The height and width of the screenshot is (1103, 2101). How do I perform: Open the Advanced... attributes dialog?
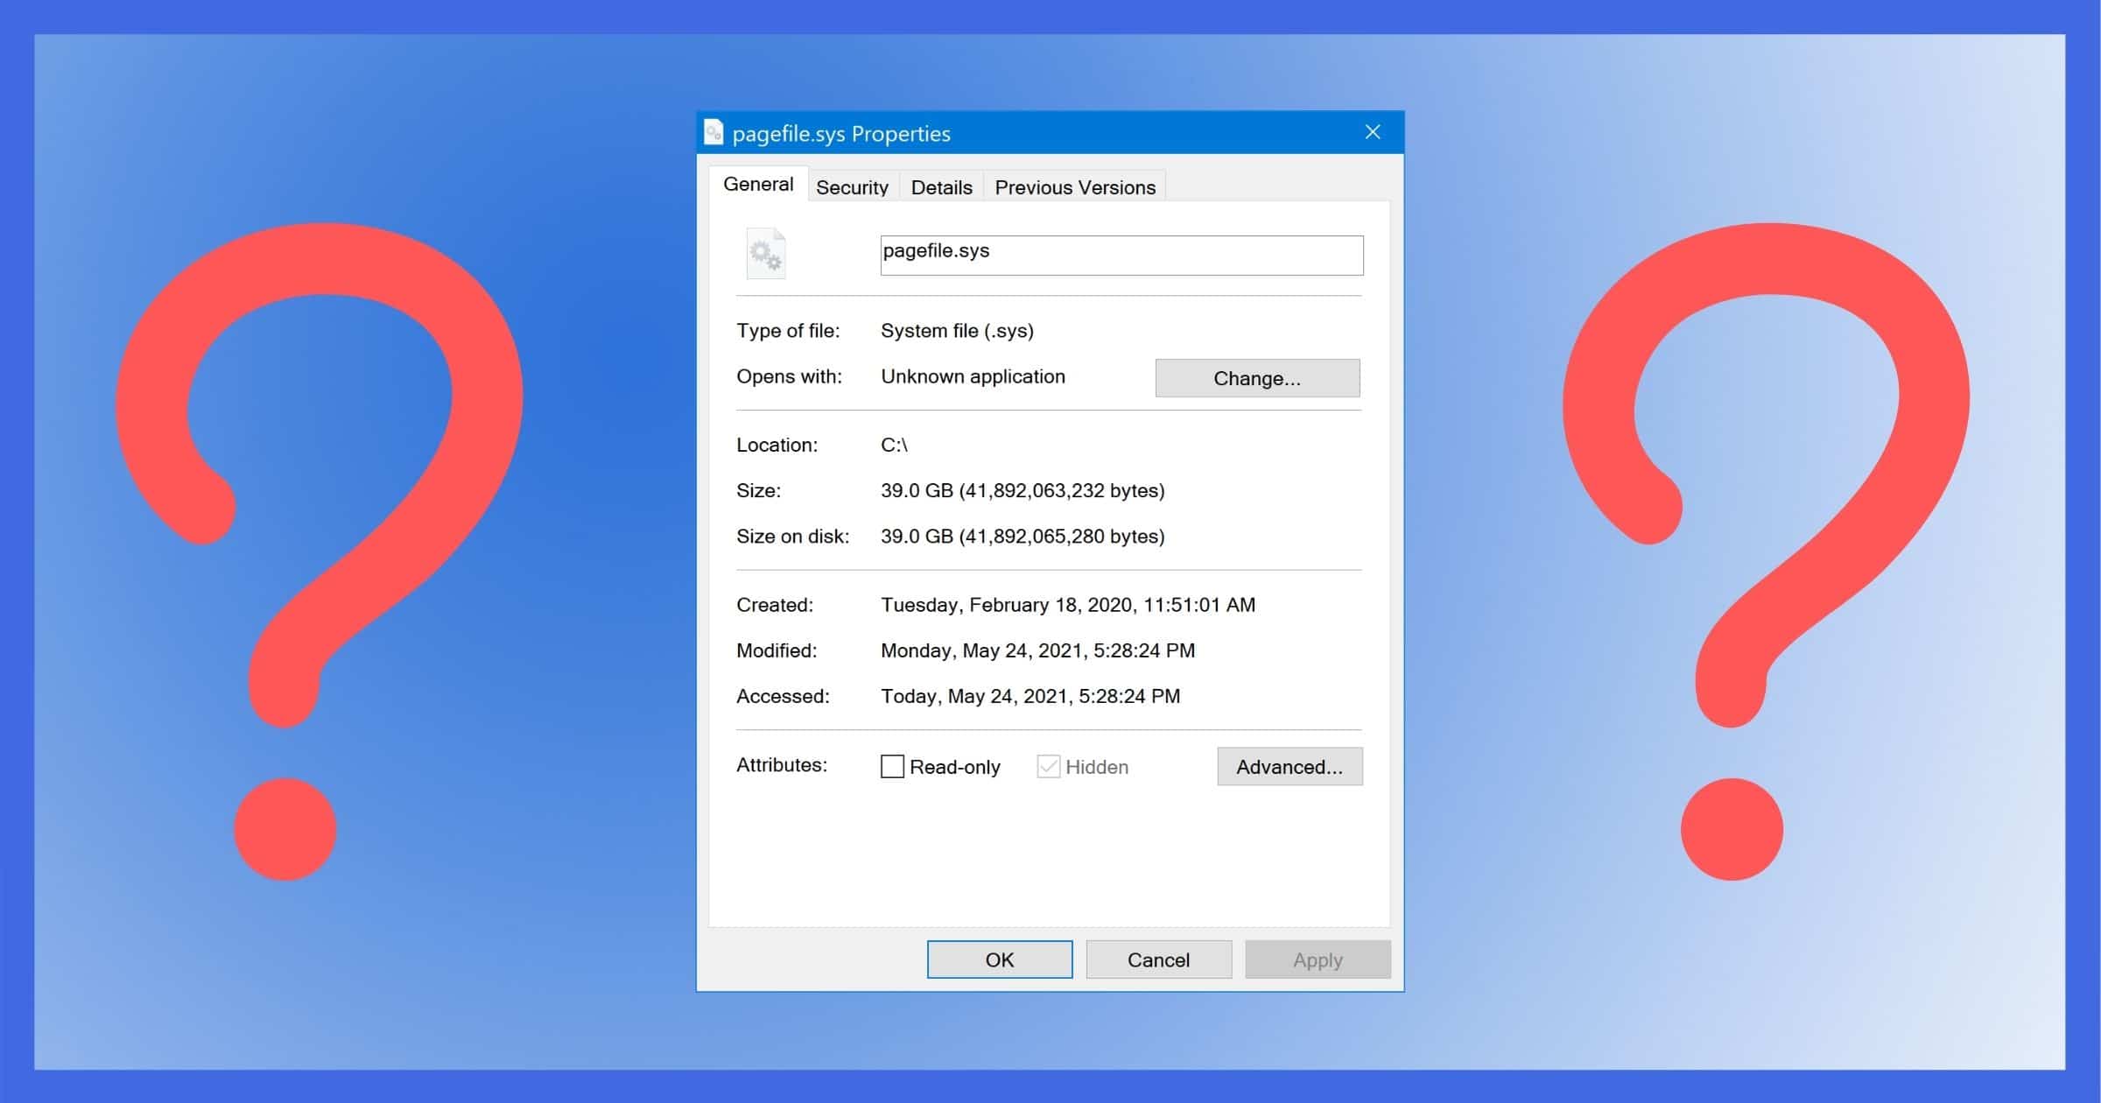(1289, 767)
